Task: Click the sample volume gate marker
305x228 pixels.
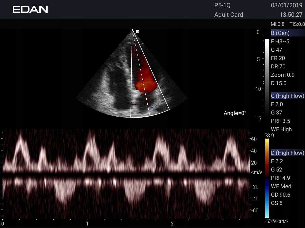Action: coord(143,82)
